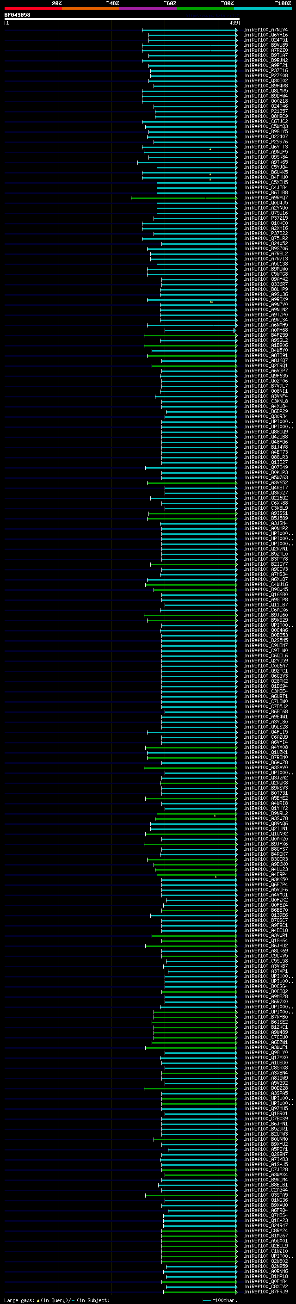Click the UniRef100_Q0D4J5 hit name
The width and height of the screenshot is (296, 1304).
(x=265, y=203)
